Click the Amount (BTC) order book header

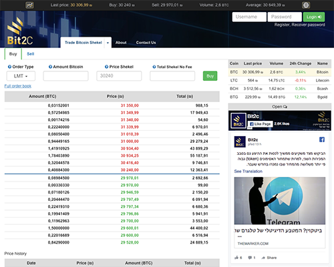tap(43, 96)
